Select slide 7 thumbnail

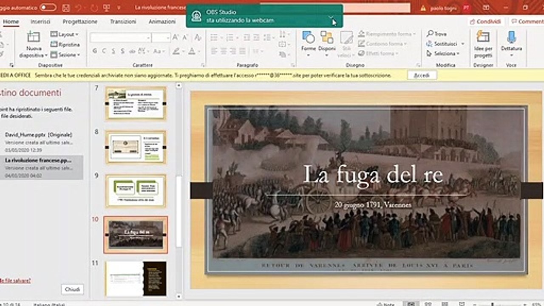pos(136,103)
